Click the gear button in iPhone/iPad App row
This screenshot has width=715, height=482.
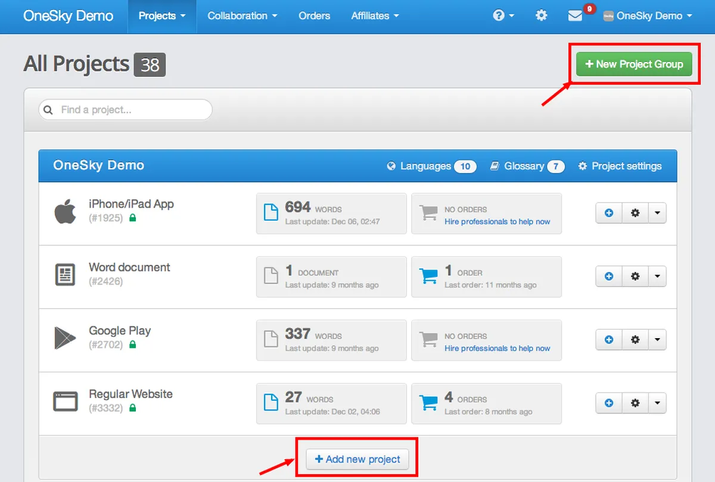tap(635, 213)
